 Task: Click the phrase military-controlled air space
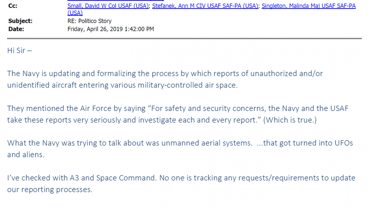tap(187, 85)
